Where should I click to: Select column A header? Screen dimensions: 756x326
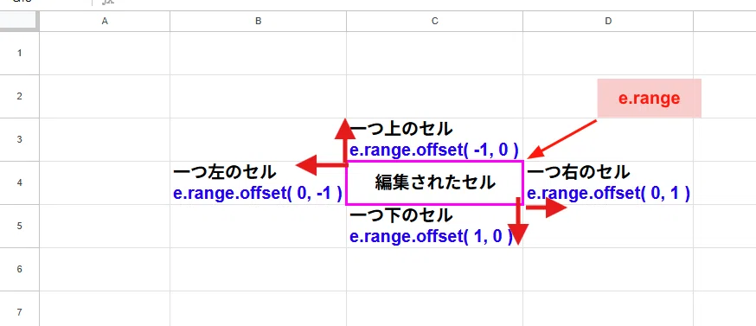coord(105,22)
